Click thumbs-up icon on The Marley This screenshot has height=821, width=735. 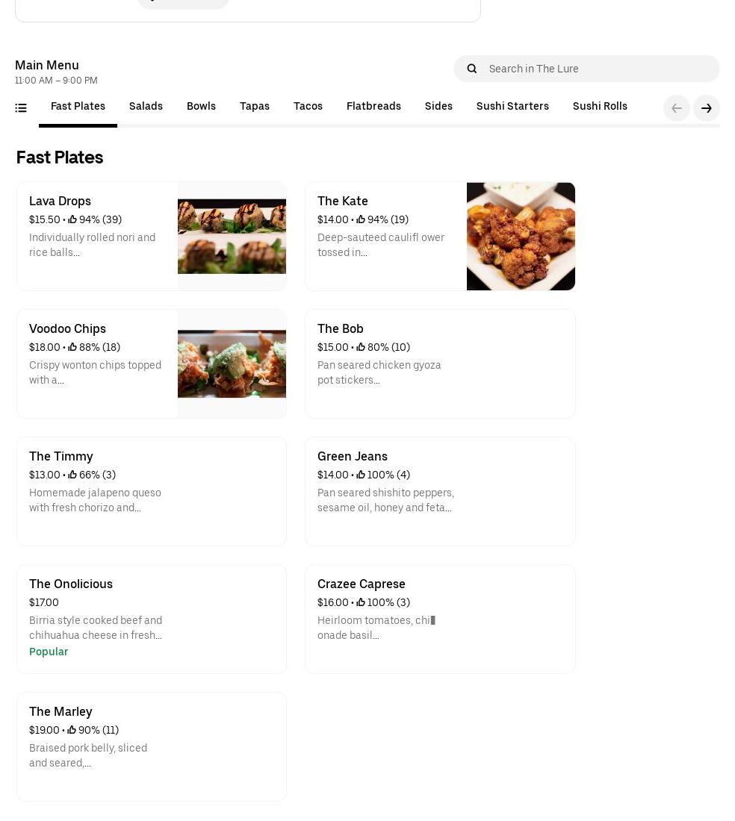tap(72, 731)
